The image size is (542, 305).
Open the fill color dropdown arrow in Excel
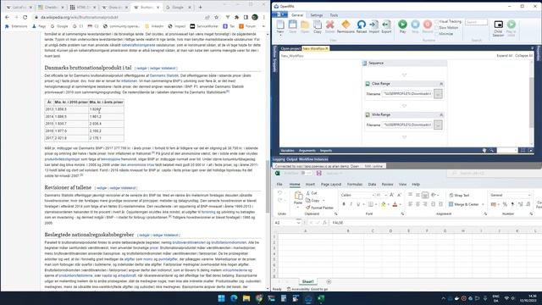point(389,205)
